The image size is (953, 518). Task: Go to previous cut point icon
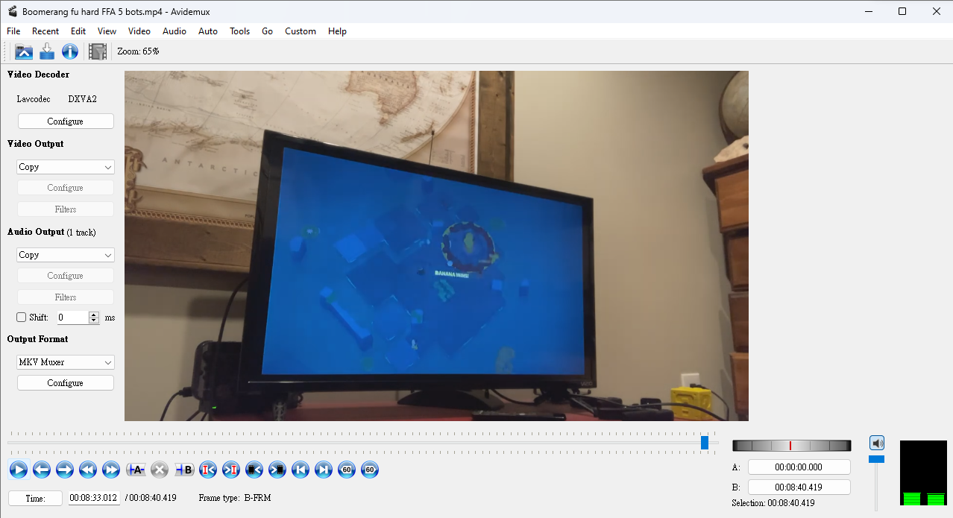coord(208,470)
